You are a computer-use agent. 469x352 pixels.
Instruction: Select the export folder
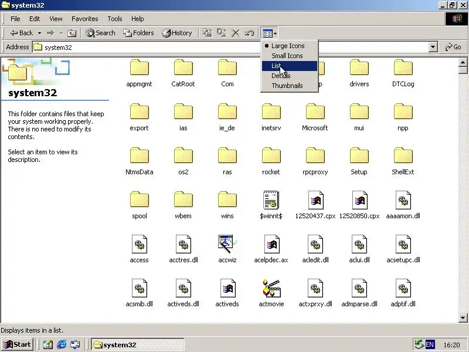(x=139, y=117)
